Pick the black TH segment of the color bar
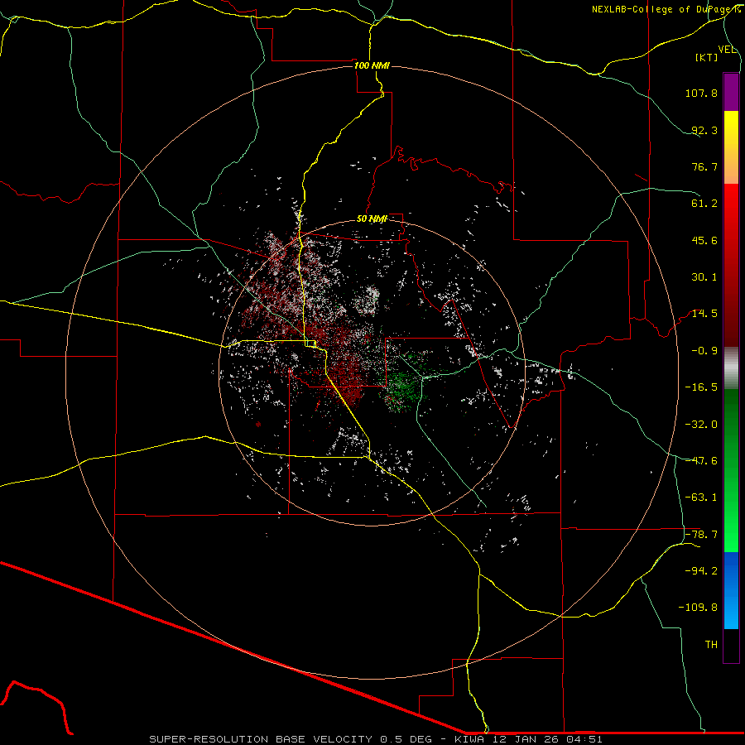The image size is (745, 745). [731, 645]
